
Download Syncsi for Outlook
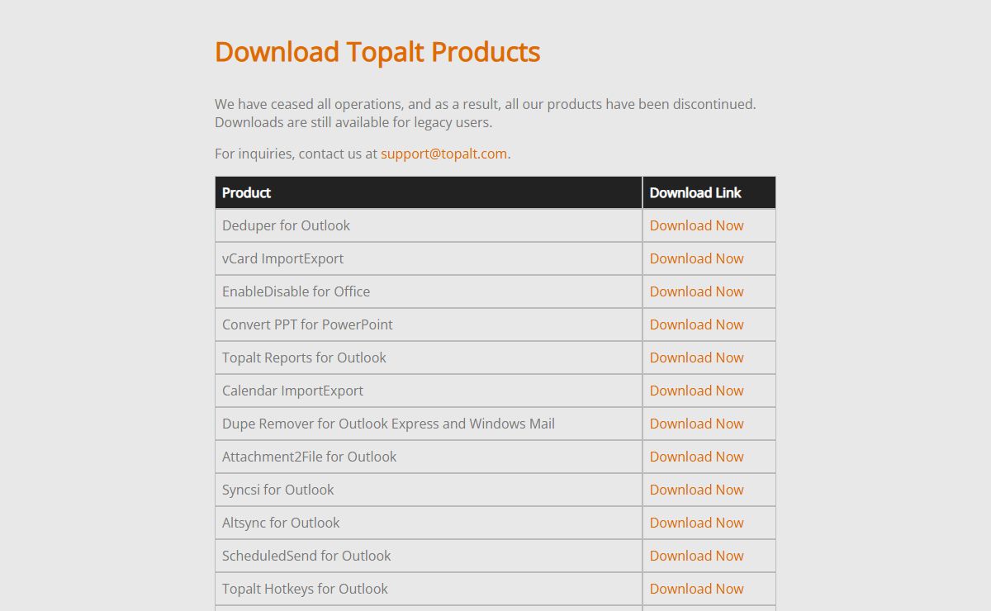pyautogui.click(x=696, y=490)
